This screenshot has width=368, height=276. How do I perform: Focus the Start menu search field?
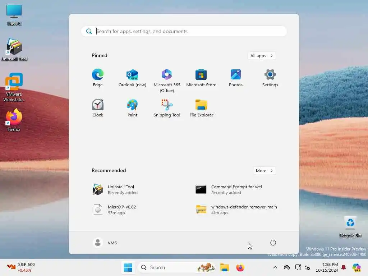184,31
